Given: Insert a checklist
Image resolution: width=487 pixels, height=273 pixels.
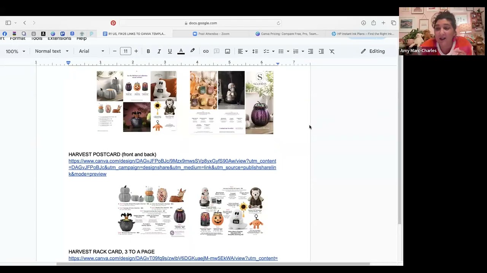Looking at the screenshot, I should pyautogui.click(x=266, y=51).
